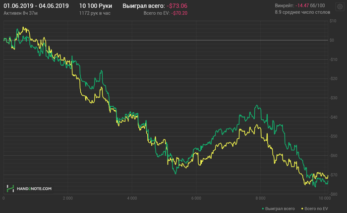Click the -$70 y-axis label
This screenshot has height=213, width=347.
[334, 175]
